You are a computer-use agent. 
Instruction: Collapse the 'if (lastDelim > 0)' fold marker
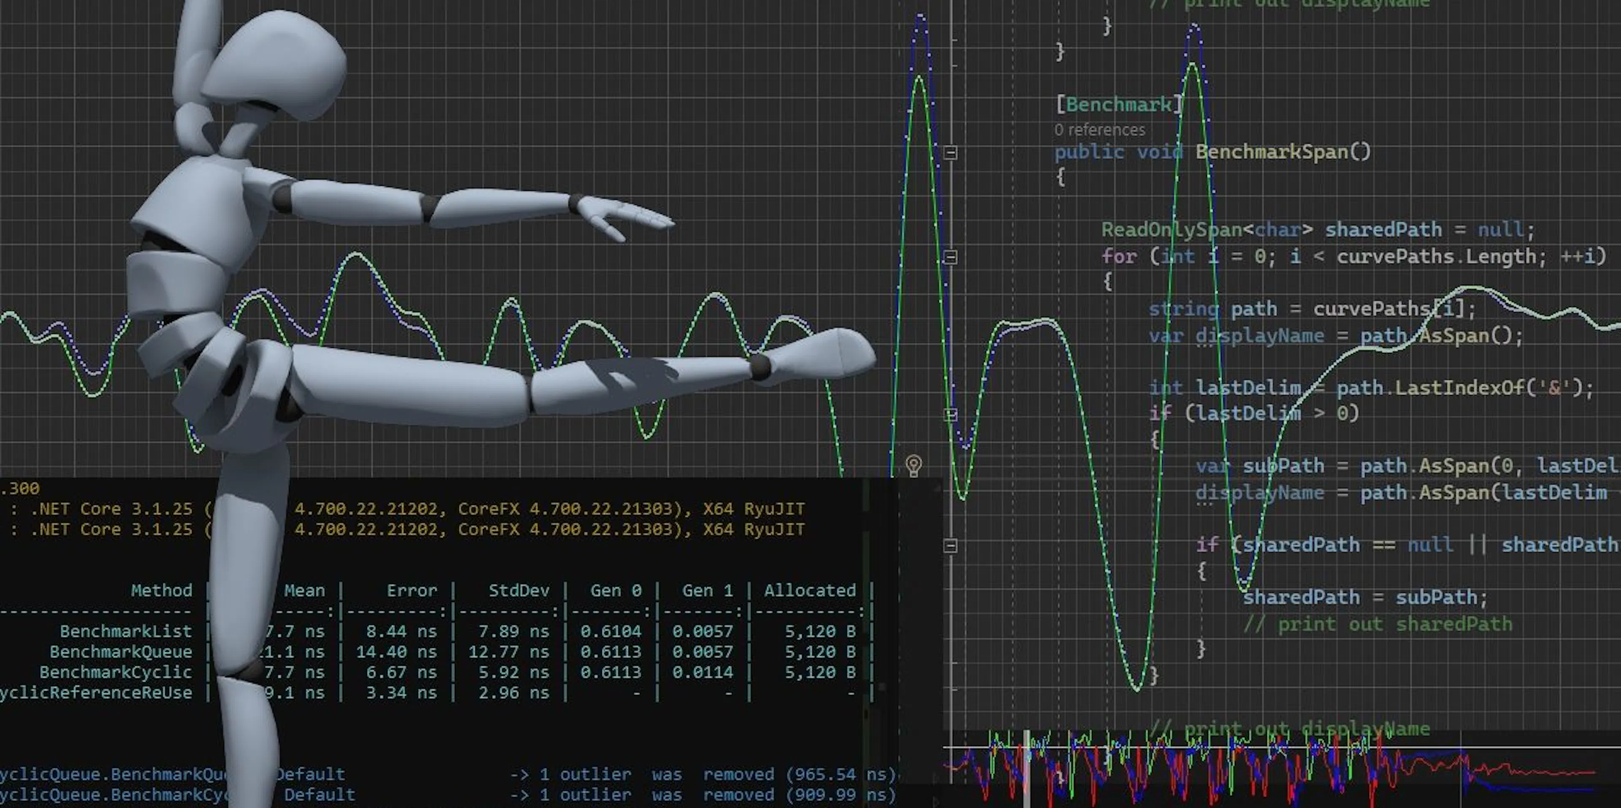(951, 414)
